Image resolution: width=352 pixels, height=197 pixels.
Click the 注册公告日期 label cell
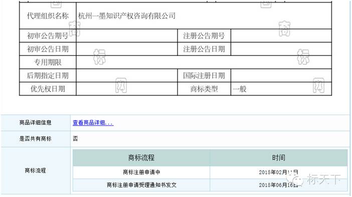pyautogui.click(x=204, y=49)
